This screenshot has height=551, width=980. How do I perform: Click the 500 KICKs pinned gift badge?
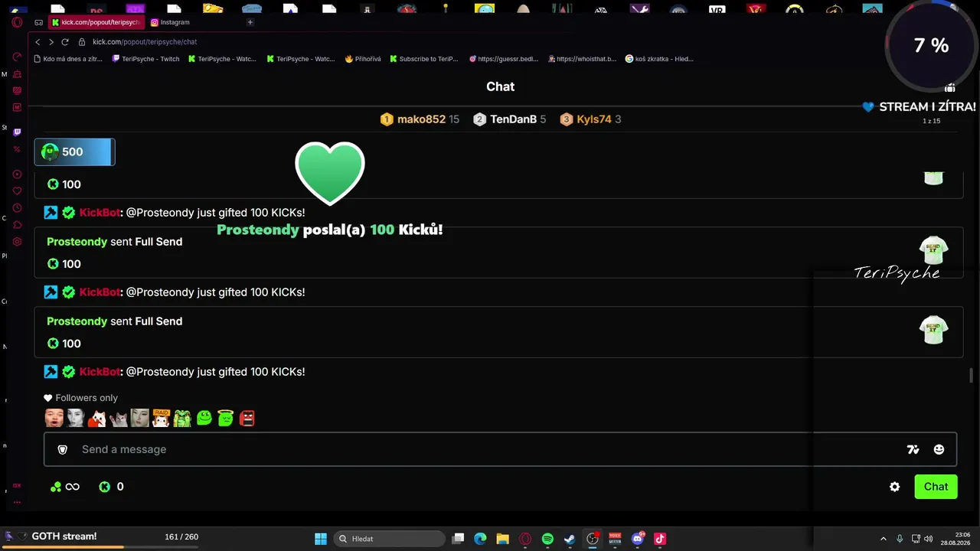74,152
